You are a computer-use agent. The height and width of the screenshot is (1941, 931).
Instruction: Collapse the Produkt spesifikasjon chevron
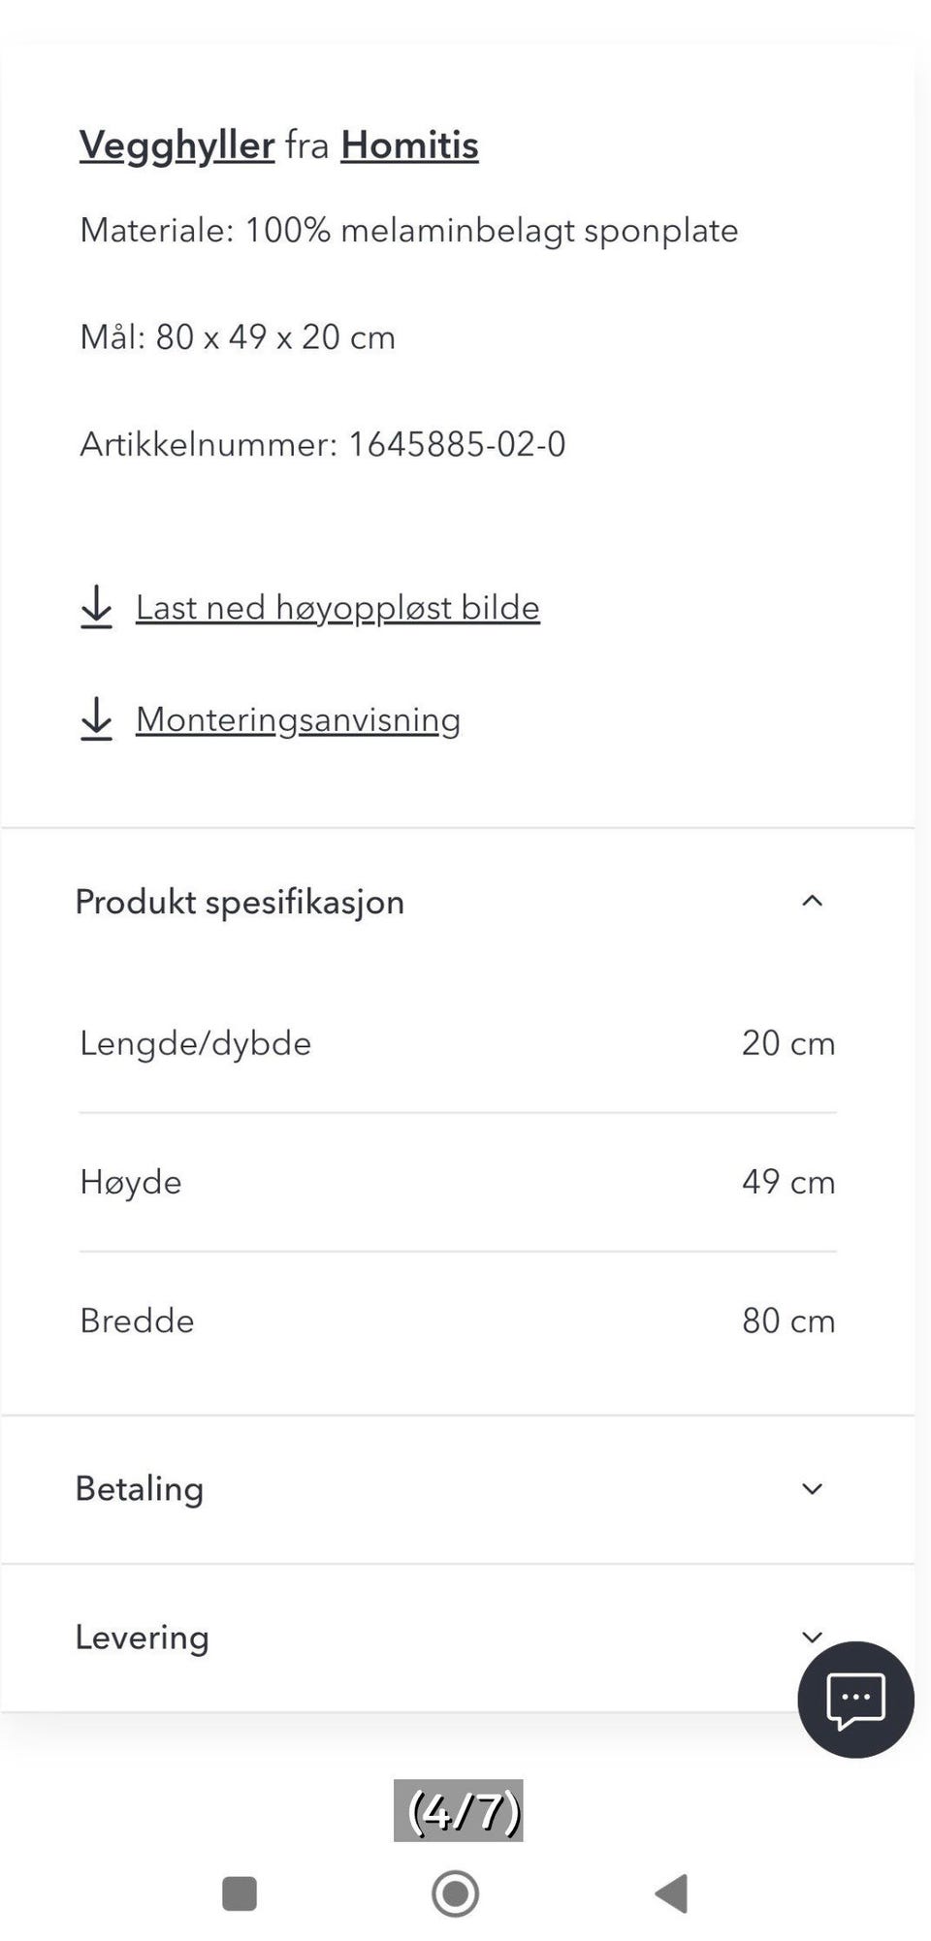[812, 902]
